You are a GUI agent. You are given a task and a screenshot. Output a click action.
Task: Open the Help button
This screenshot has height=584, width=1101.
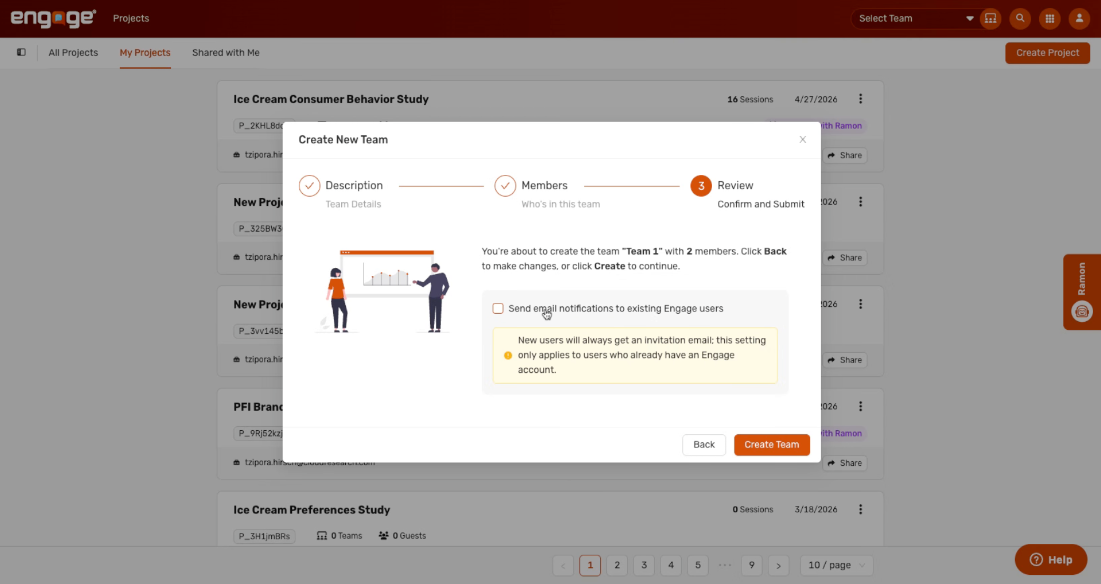pos(1051,559)
